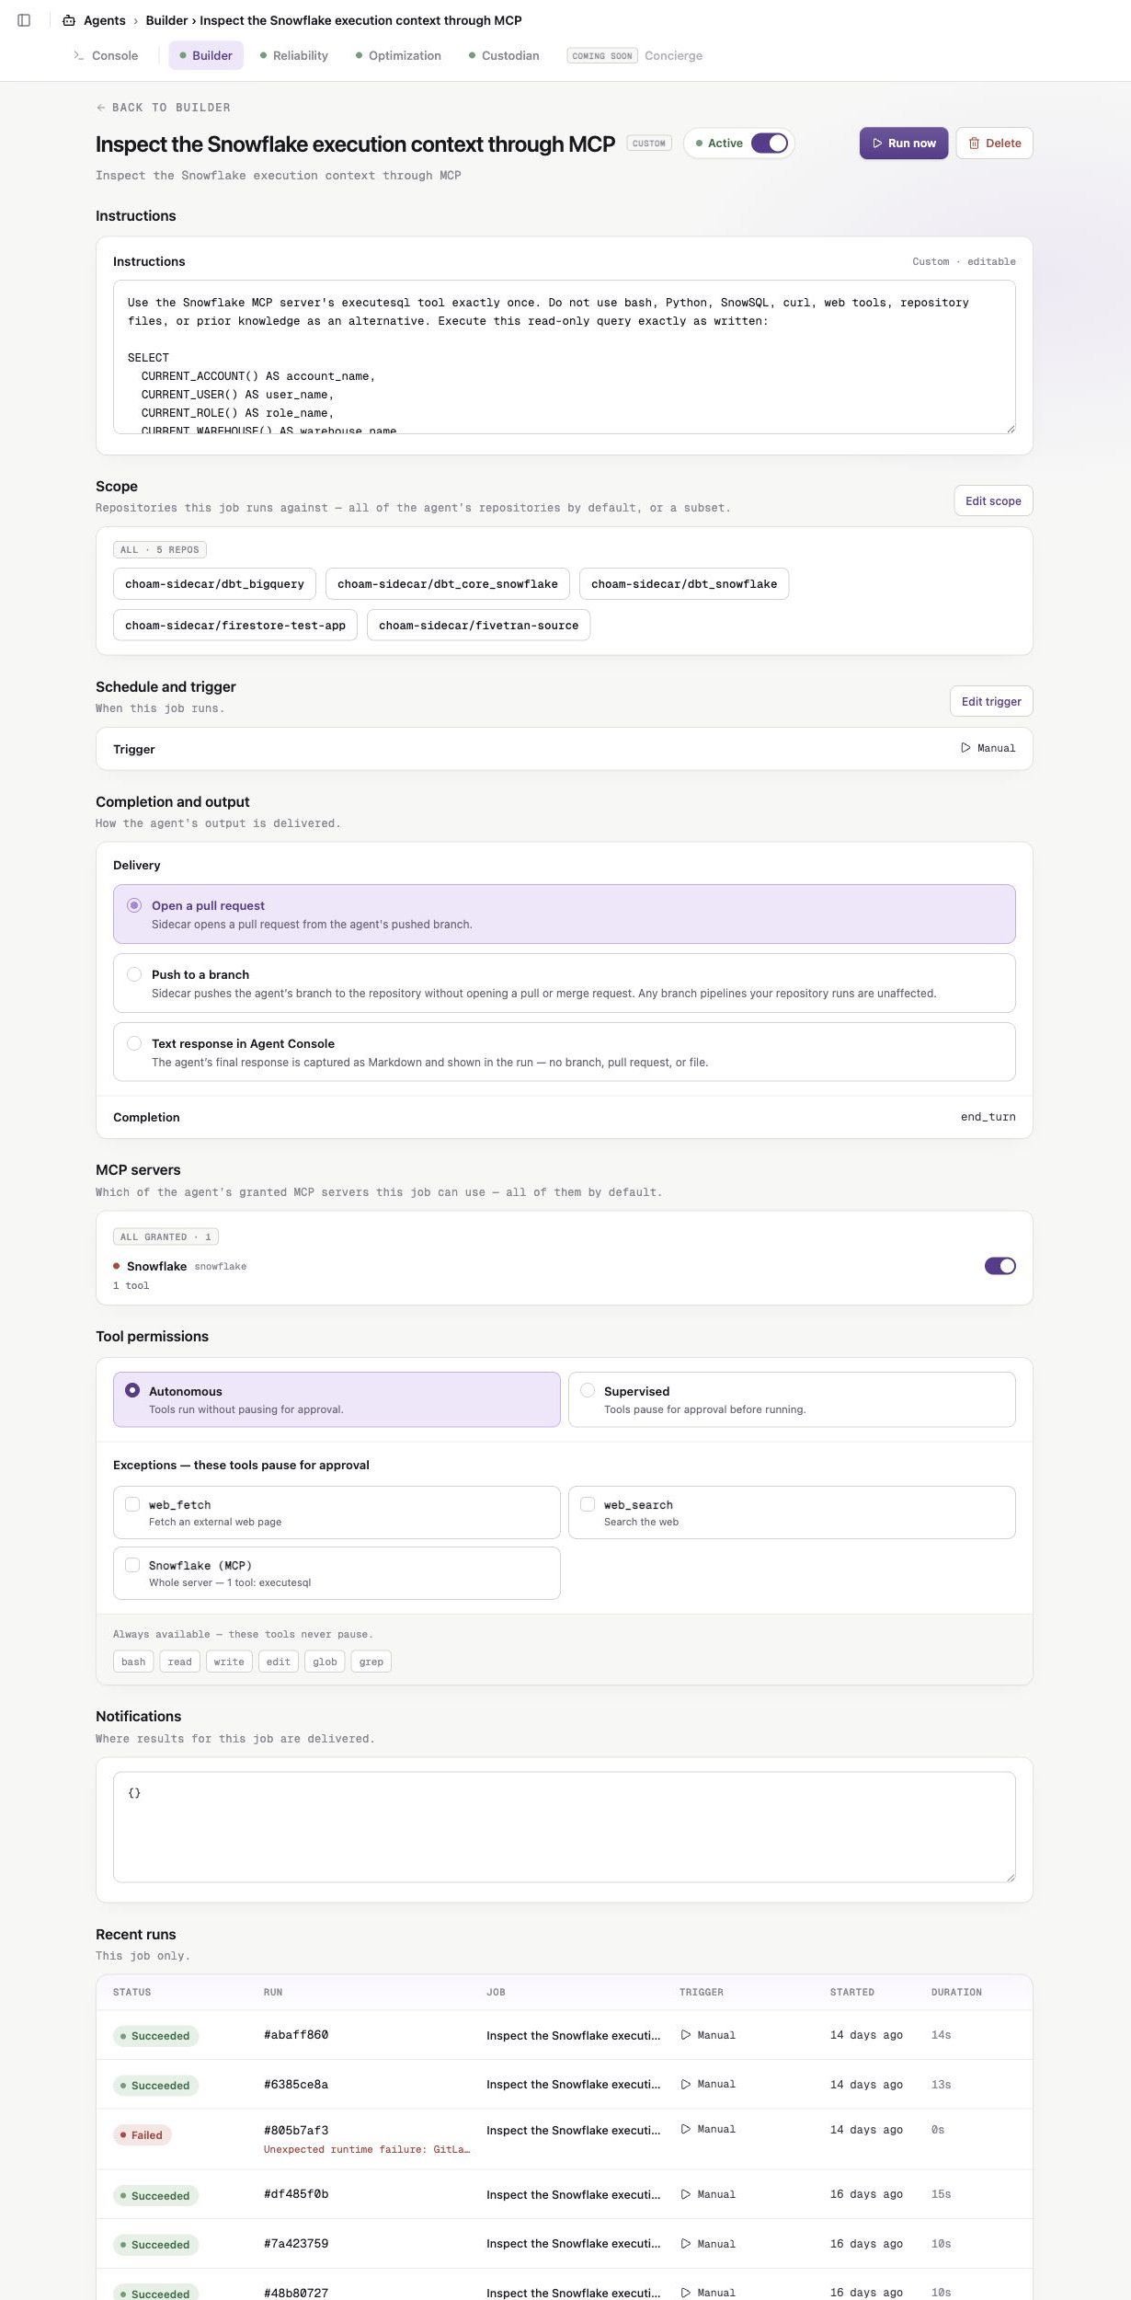Click the ALL · 5 REPOS badge
Screen dimensions: 1131x2300
pyautogui.click(x=160, y=549)
